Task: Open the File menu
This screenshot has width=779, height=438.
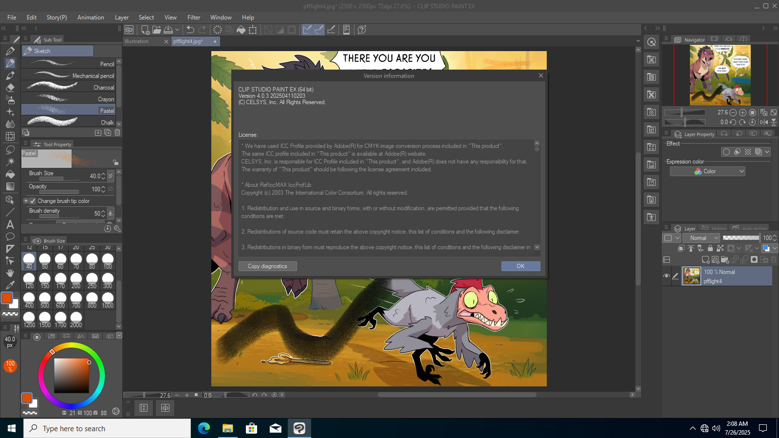Action: click(x=12, y=18)
